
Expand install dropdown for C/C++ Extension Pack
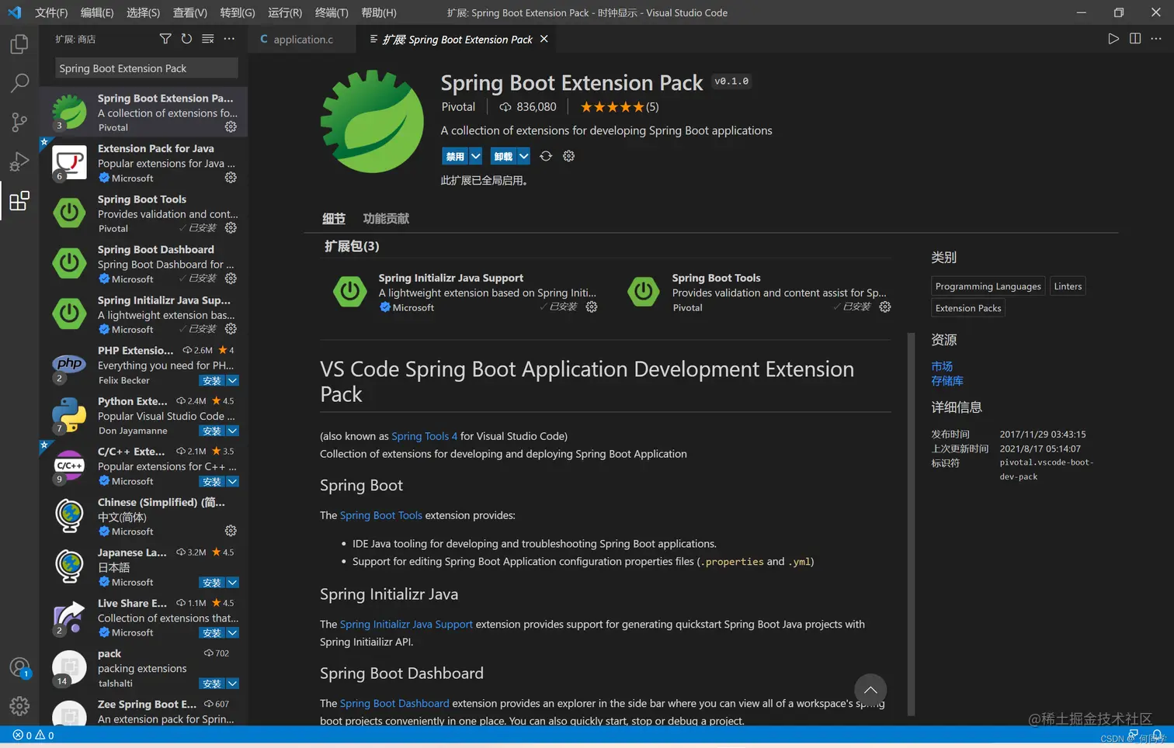232,482
